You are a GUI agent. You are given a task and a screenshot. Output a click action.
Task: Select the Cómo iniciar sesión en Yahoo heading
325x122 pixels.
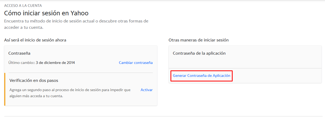point(46,13)
